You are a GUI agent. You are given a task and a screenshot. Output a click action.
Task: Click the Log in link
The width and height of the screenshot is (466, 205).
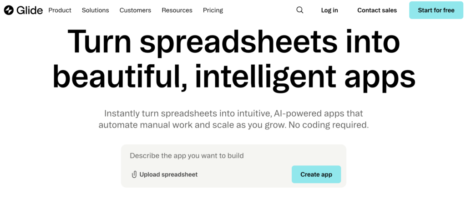click(329, 10)
